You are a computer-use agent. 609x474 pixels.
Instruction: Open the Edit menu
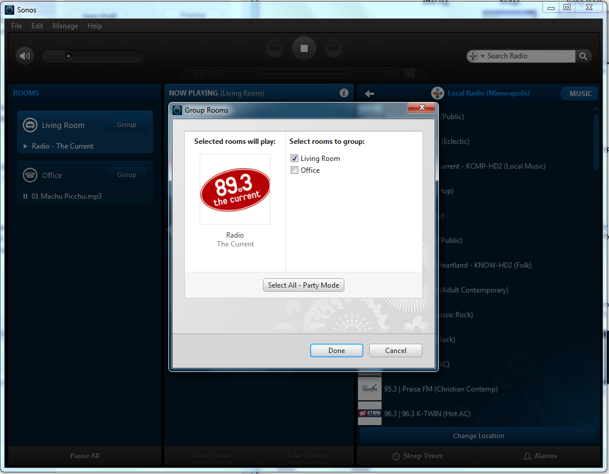pyautogui.click(x=37, y=26)
